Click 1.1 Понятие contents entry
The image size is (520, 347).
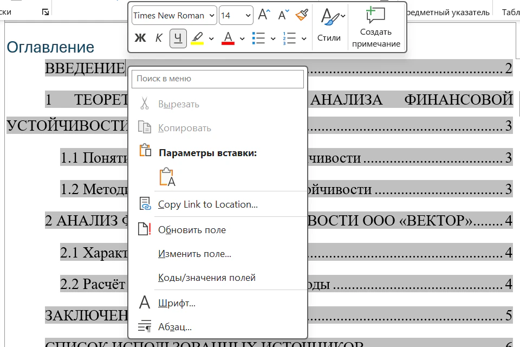94,157
